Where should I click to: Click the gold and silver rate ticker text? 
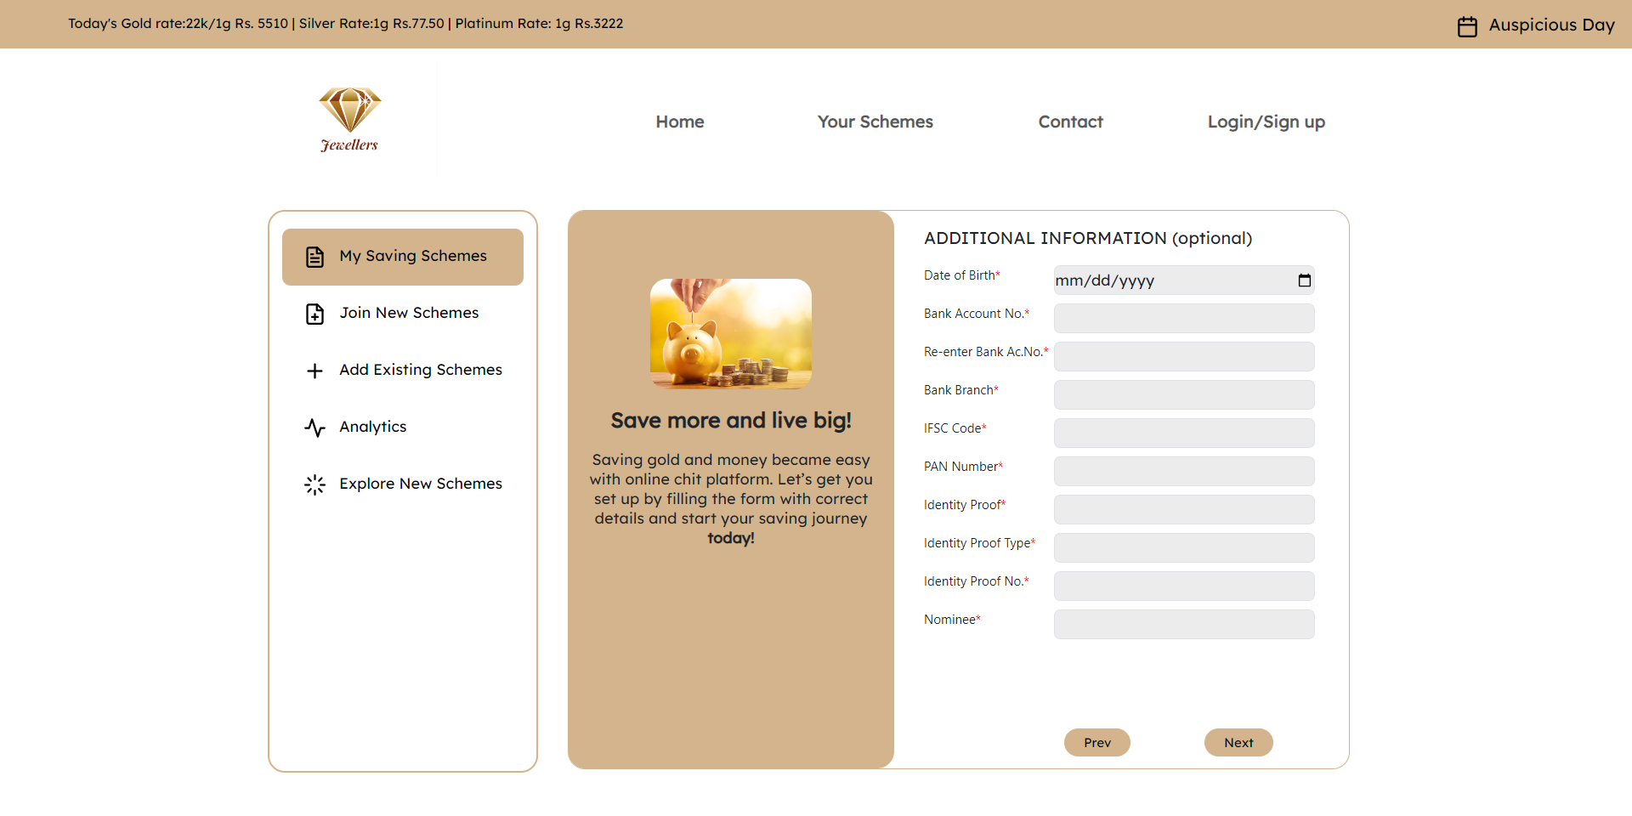346,24
